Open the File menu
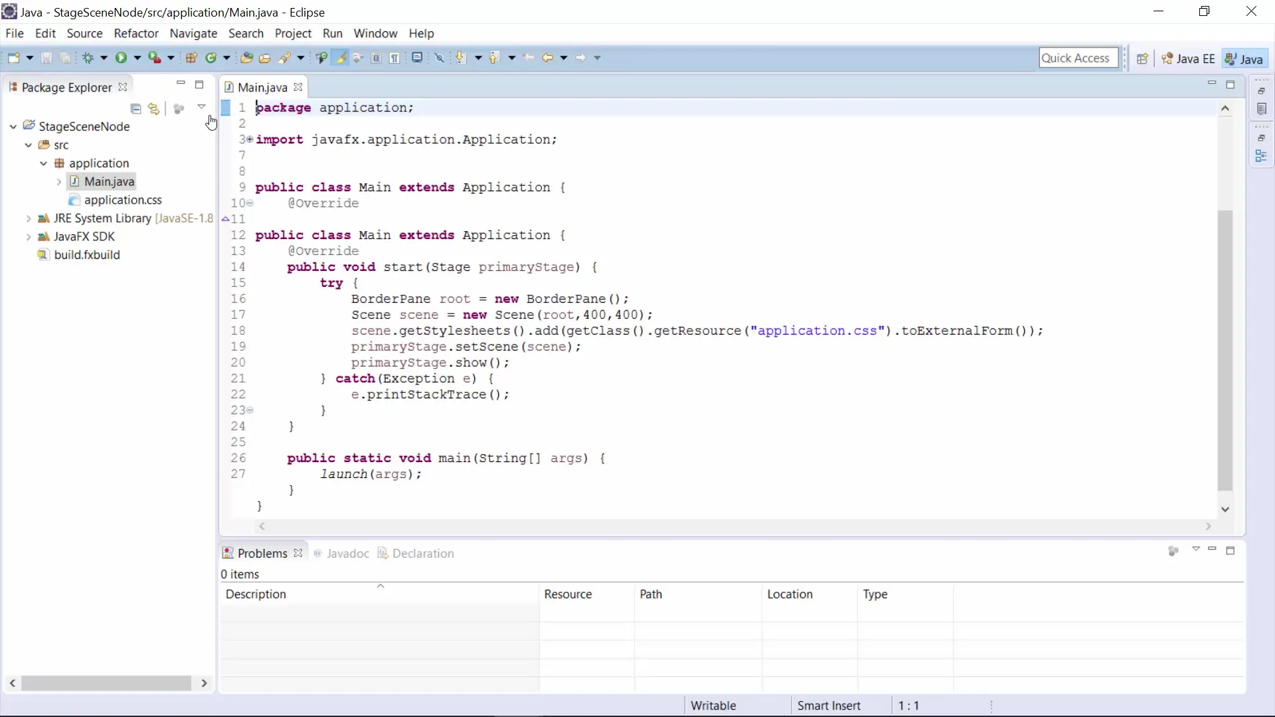 15,33
